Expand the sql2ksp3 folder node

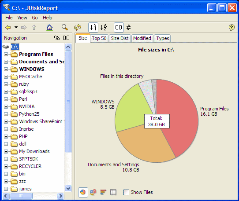click(x=6, y=91)
